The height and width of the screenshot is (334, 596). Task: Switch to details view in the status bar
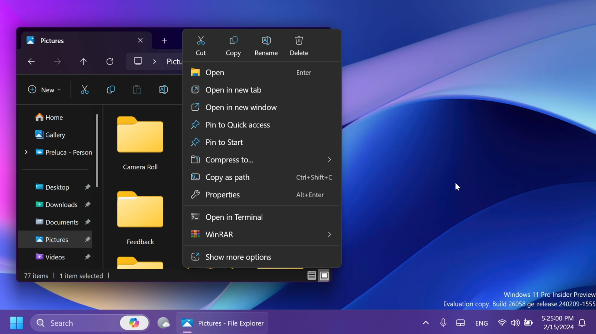pos(312,275)
